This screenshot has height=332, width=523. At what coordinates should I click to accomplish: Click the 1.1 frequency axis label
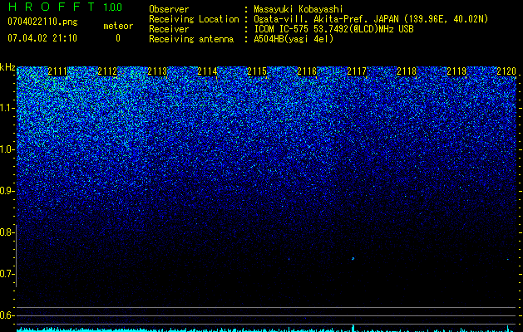click(x=5, y=108)
